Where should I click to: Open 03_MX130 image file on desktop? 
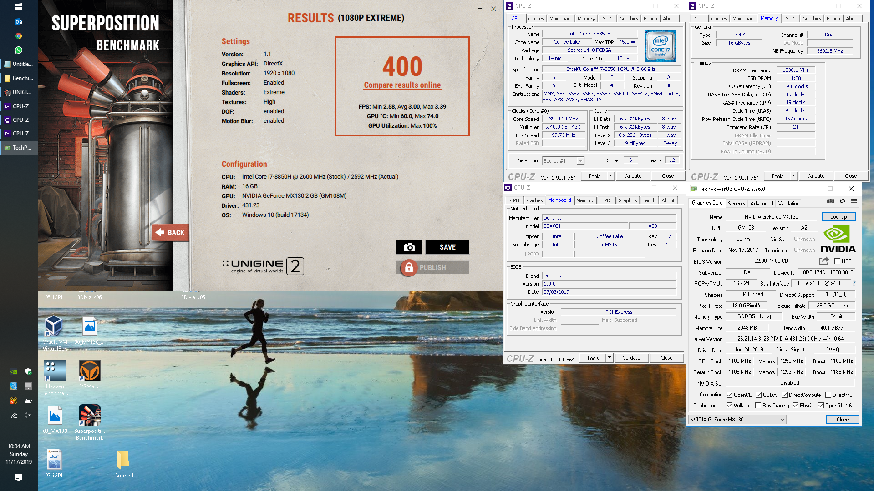pyautogui.click(x=55, y=419)
